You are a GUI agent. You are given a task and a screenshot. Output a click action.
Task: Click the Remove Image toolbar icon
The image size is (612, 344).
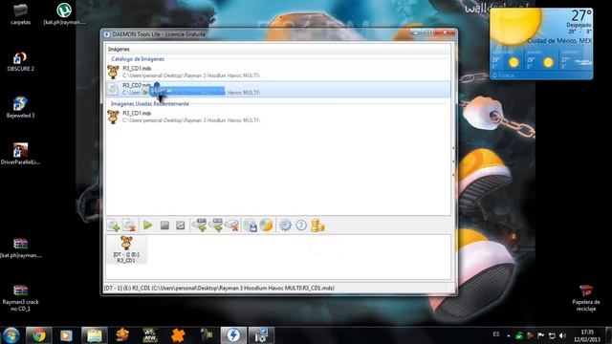pos(129,226)
